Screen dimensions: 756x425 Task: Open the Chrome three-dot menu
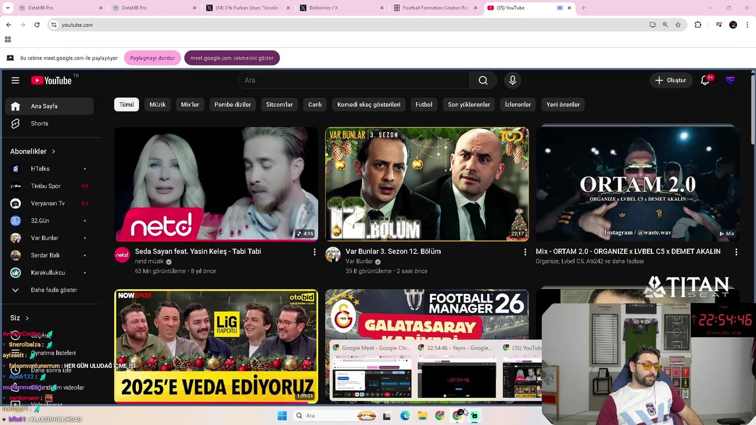tap(748, 25)
